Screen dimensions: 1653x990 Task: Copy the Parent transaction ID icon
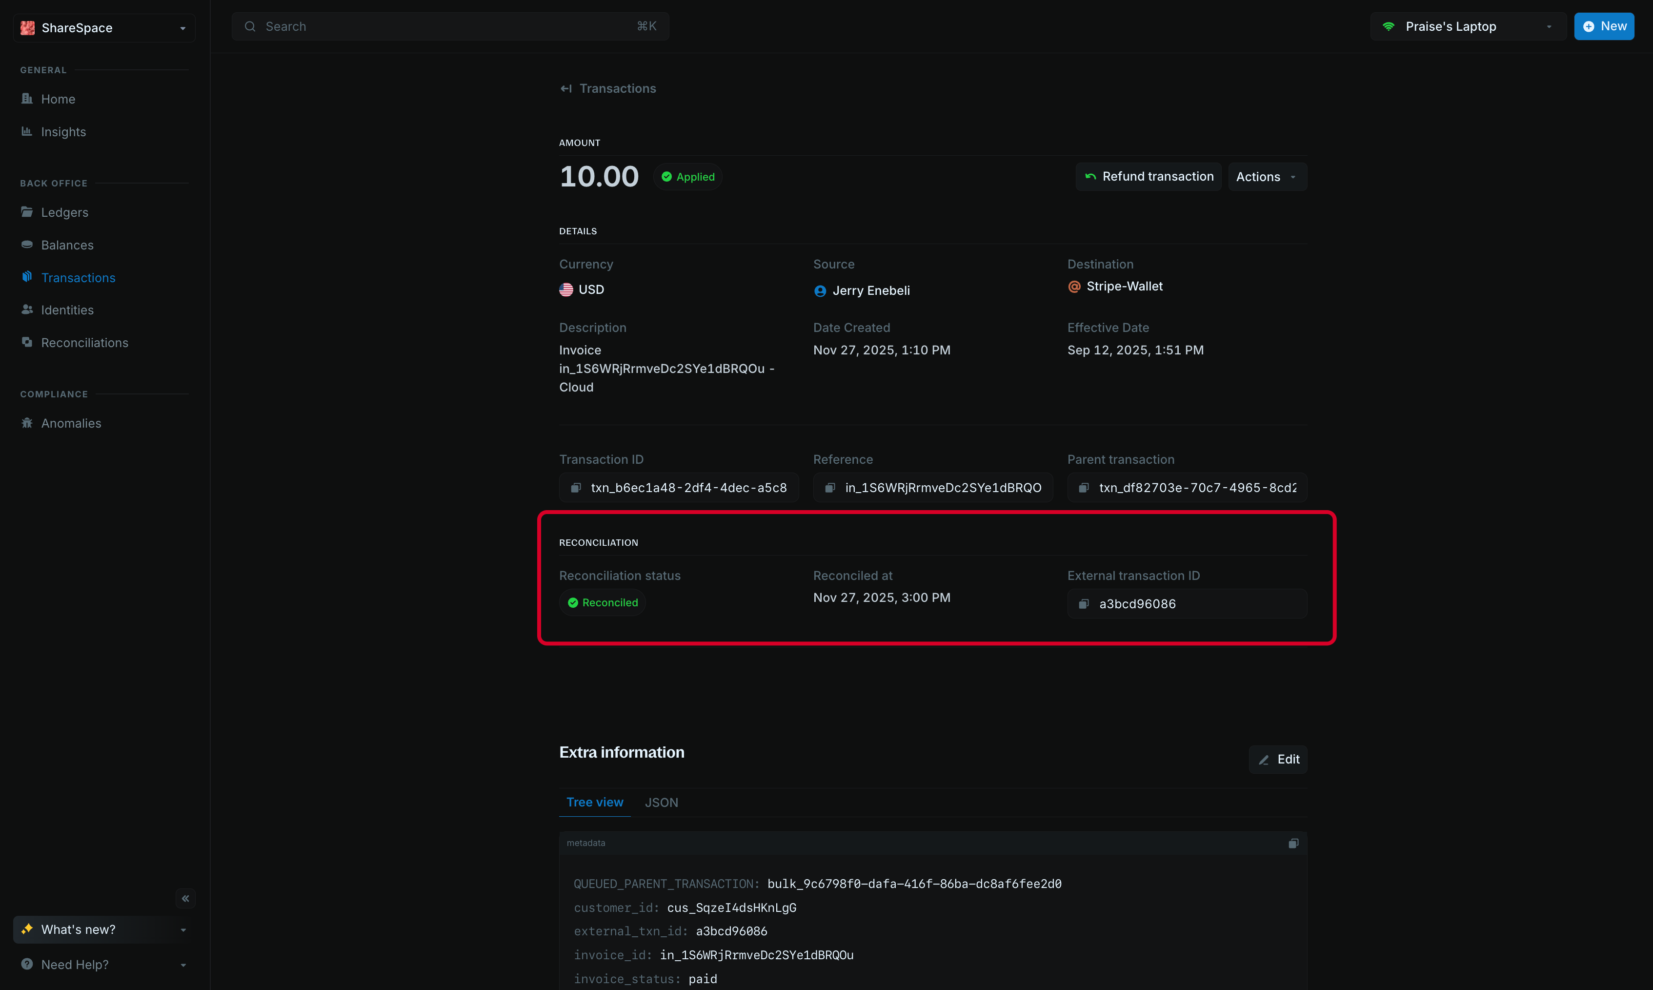click(x=1084, y=488)
